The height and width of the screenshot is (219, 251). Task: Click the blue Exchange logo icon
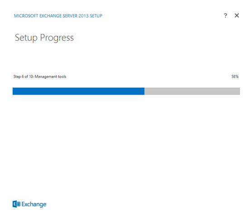pyautogui.click(x=16, y=204)
